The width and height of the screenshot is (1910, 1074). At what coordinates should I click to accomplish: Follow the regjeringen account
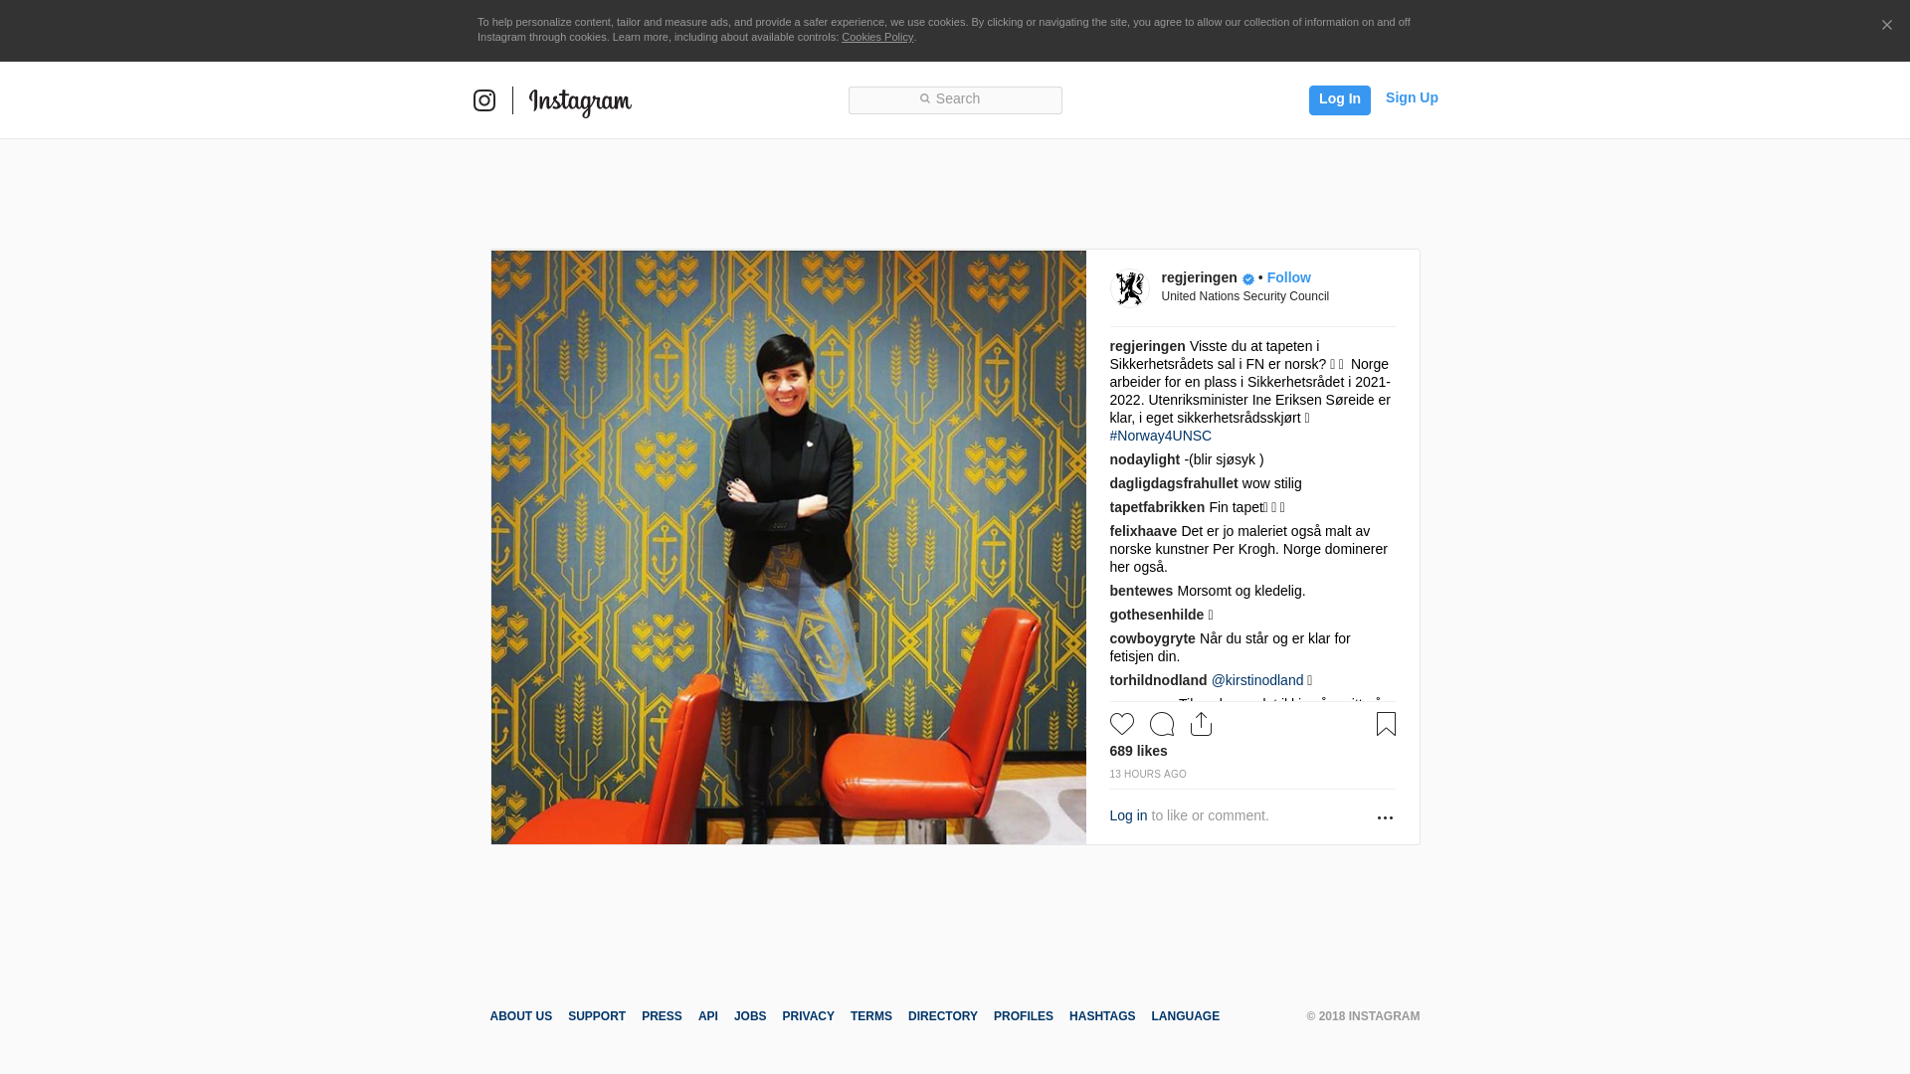[1288, 277]
